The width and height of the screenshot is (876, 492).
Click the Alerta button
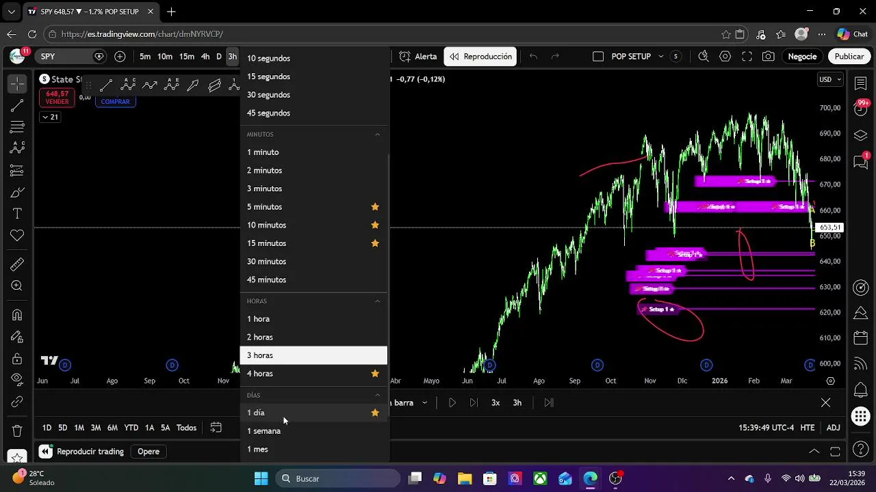click(x=418, y=57)
